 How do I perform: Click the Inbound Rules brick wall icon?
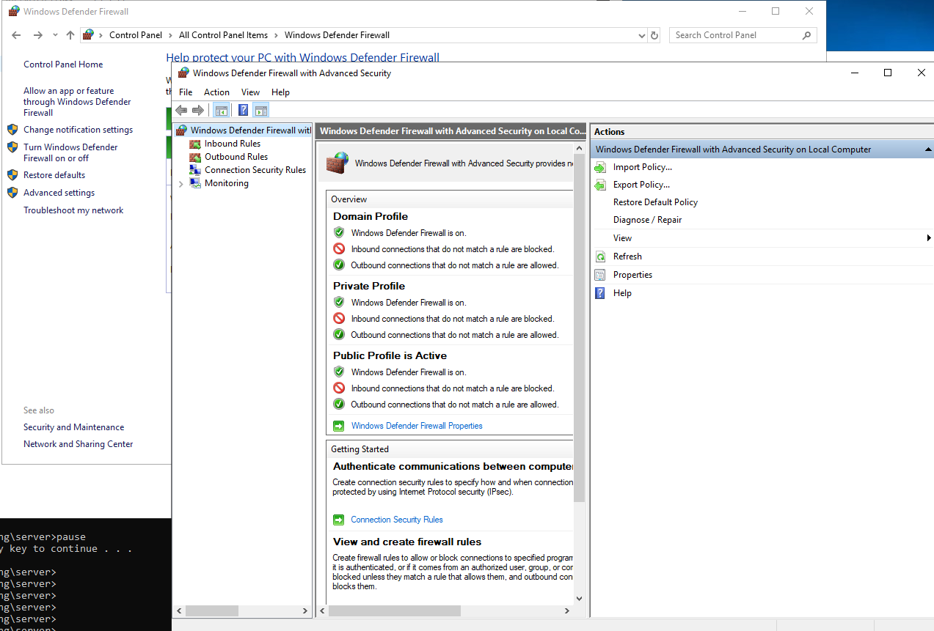pyautogui.click(x=195, y=144)
